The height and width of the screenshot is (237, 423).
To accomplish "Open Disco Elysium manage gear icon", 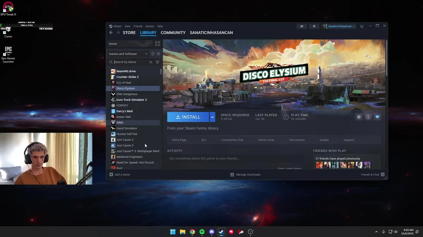I will (359, 117).
